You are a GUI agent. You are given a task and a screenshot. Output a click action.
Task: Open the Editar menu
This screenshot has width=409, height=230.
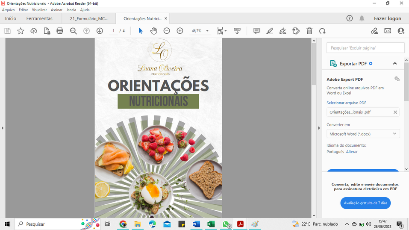pos(23,10)
